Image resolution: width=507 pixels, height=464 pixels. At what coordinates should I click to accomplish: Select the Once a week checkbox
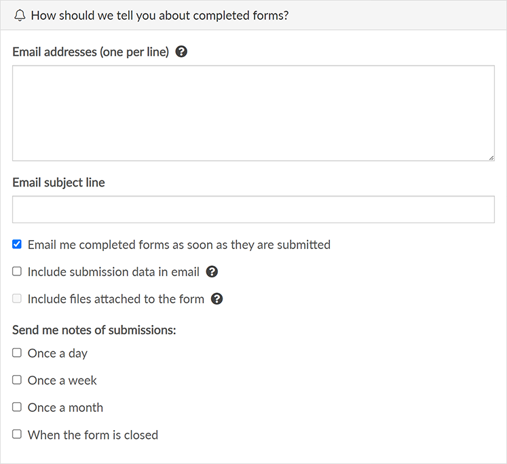(x=17, y=380)
